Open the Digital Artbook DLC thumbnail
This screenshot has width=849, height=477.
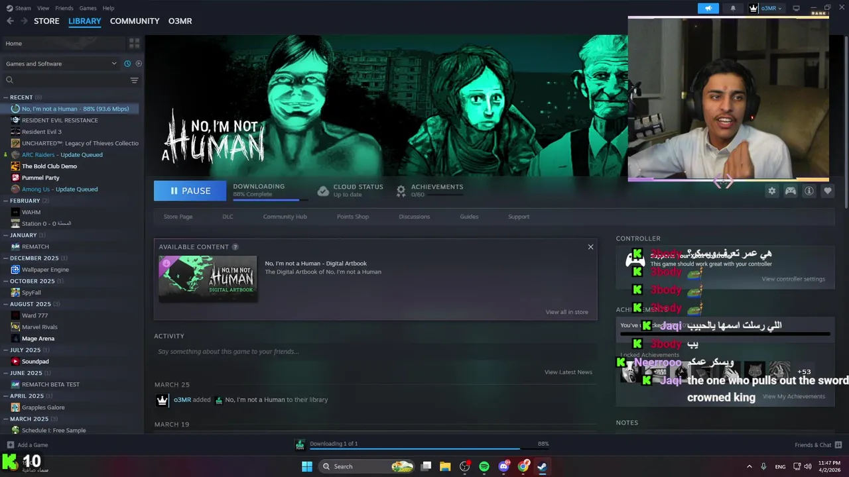208,279
